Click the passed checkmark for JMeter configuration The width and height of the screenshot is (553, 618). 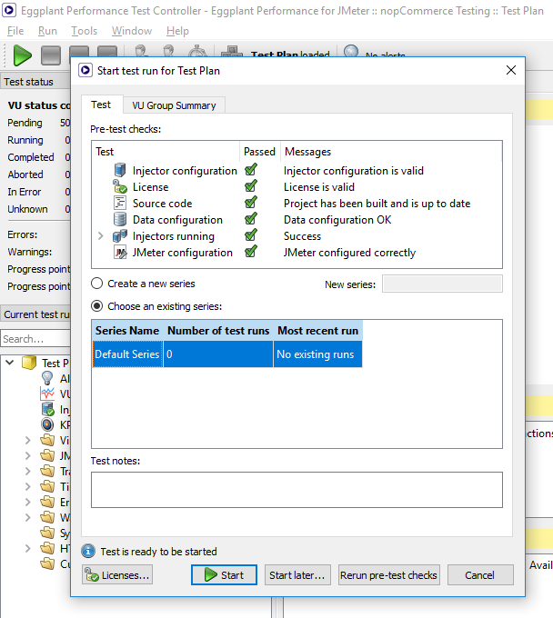click(251, 252)
